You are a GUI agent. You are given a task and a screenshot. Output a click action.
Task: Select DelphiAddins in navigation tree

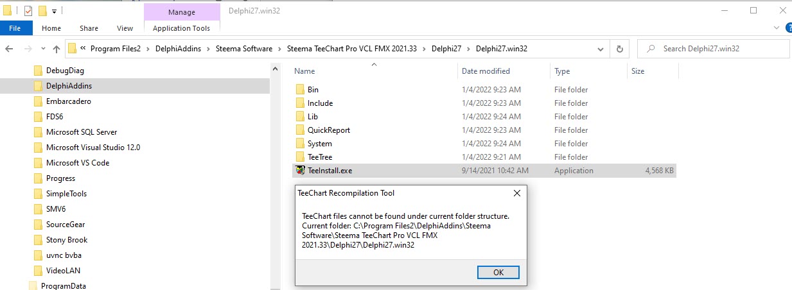click(x=69, y=86)
